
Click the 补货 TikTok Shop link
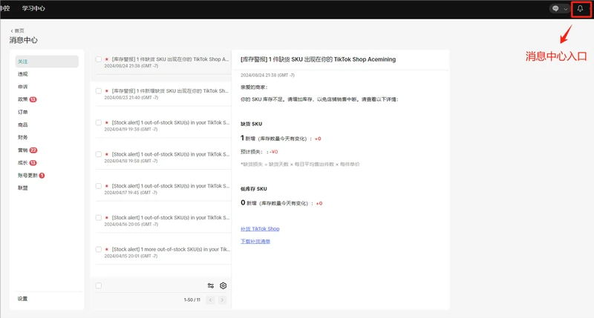[260, 229]
